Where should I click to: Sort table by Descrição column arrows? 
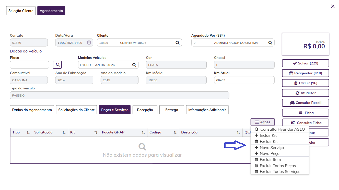tap(238, 132)
